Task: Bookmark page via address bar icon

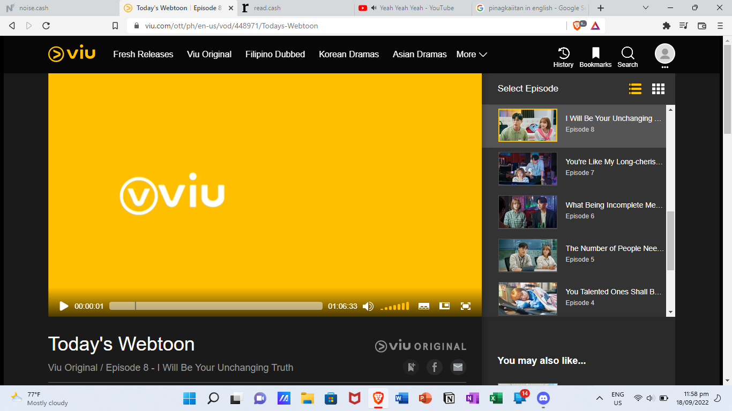Action: tap(115, 26)
